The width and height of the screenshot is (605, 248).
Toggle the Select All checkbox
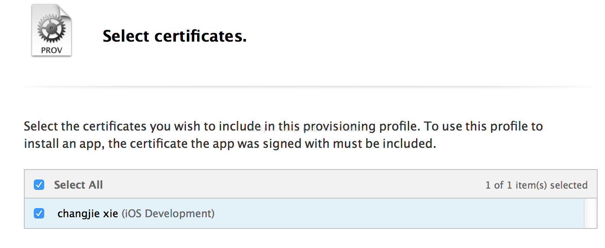click(39, 185)
